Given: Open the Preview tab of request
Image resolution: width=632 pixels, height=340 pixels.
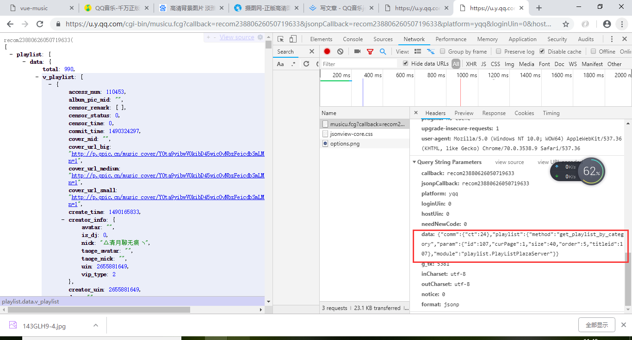Looking at the screenshot, I should click(x=464, y=113).
